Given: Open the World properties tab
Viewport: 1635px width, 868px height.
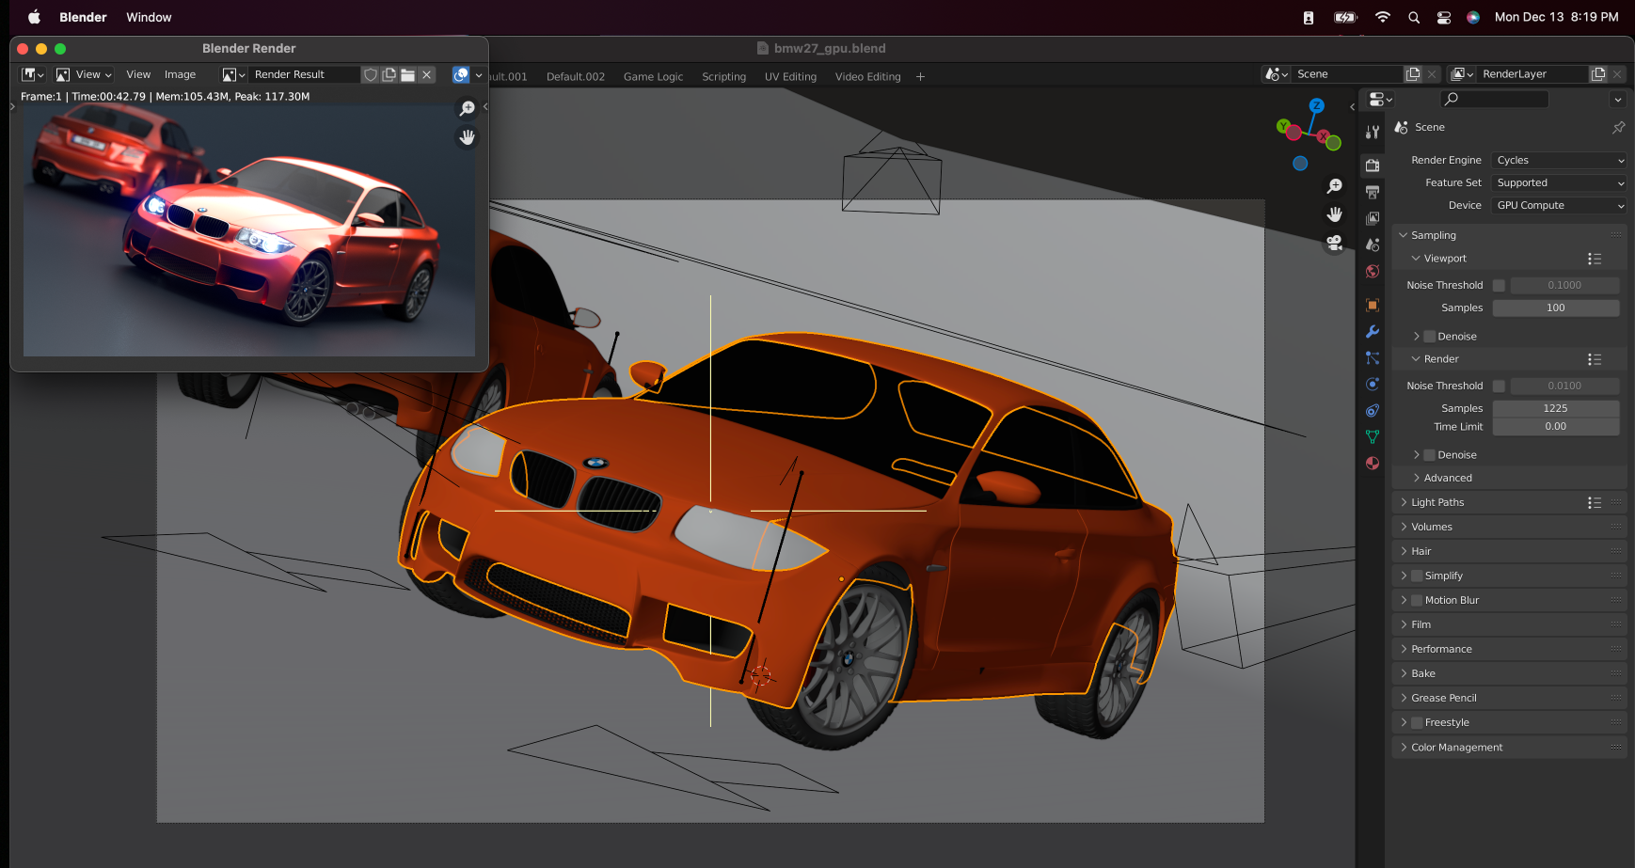Looking at the screenshot, I should 1373,272.
